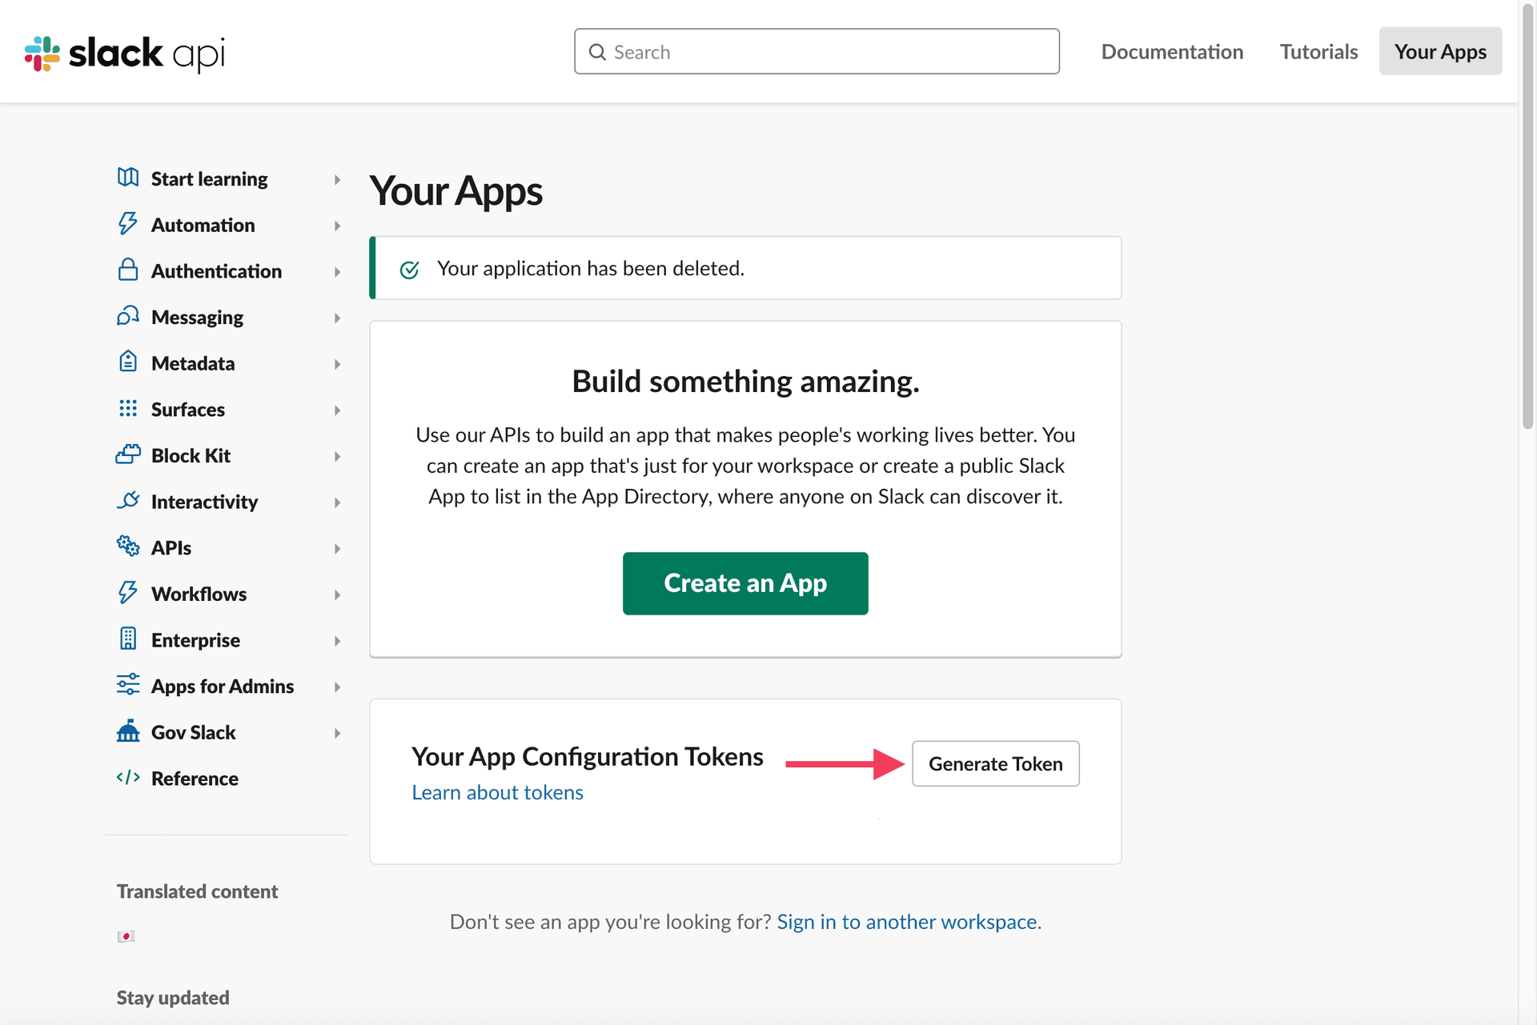Click the APIs gears icon
1537x1025 pixels.
pyautogui.click(x=128, y=547)
